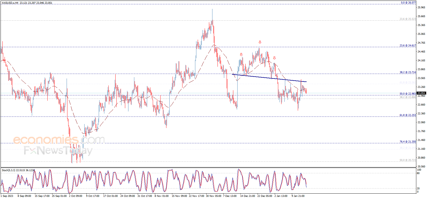Click the red arrow above the highest peak

[x=260, y=42]
